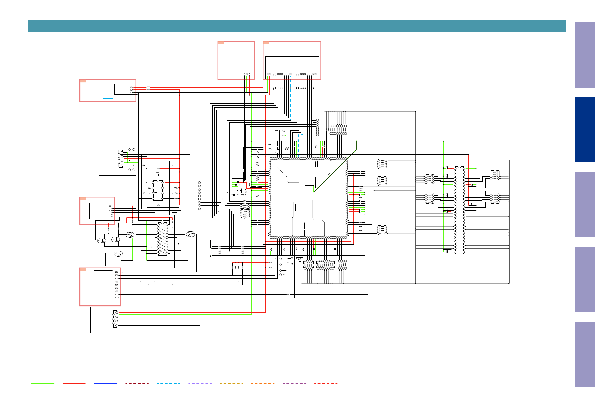Image resolution: width=595 pixels, height=420 pixels.
Task: Open the bottommost purple side tab
Action: (x=584, y=354)
